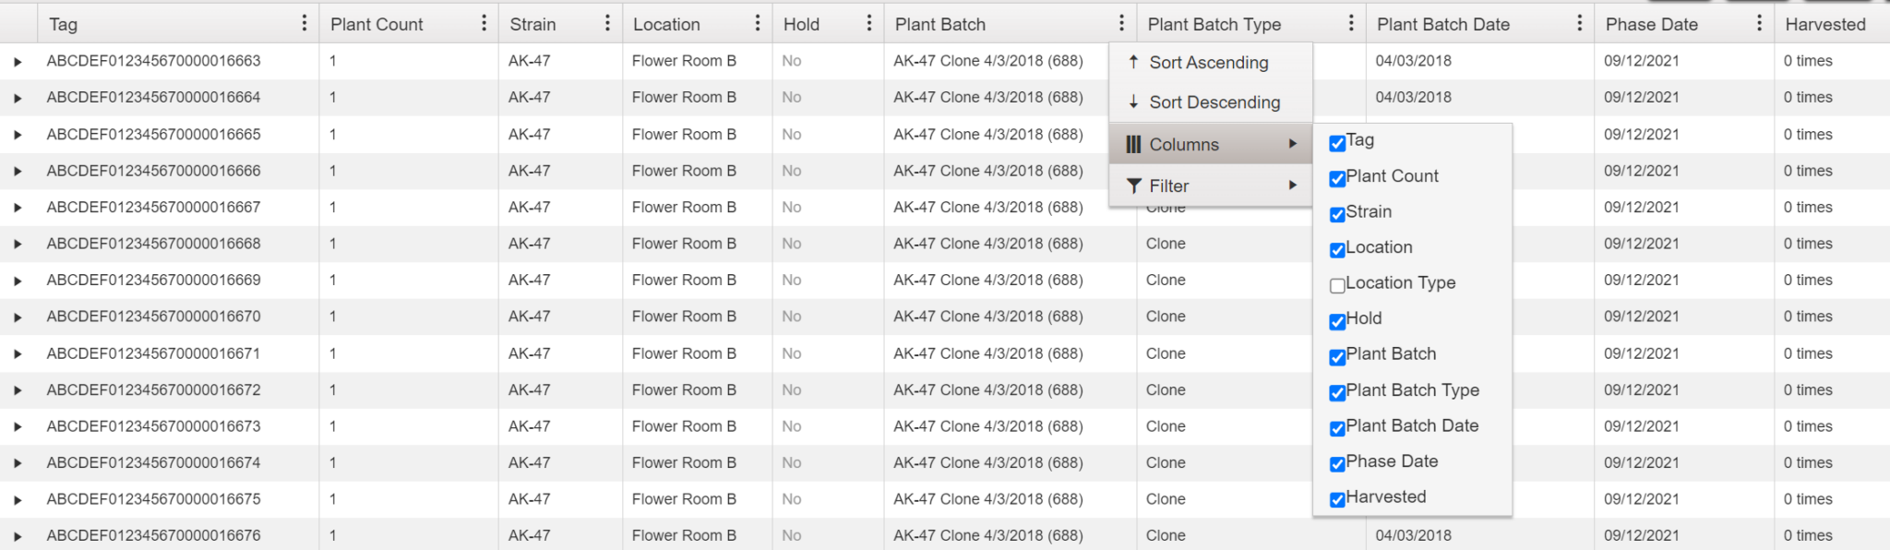Open the Phase Date column menu icon
1890x550 pixels.
tap(1759, 23)
